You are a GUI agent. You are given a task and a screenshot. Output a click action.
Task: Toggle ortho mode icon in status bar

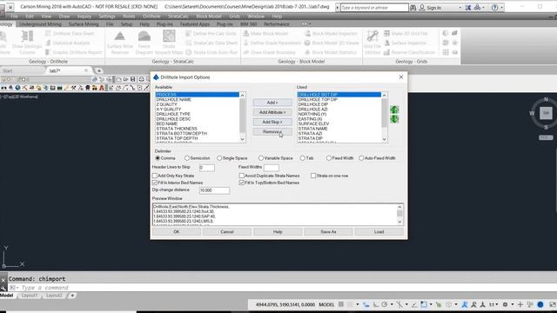[376, 304]
